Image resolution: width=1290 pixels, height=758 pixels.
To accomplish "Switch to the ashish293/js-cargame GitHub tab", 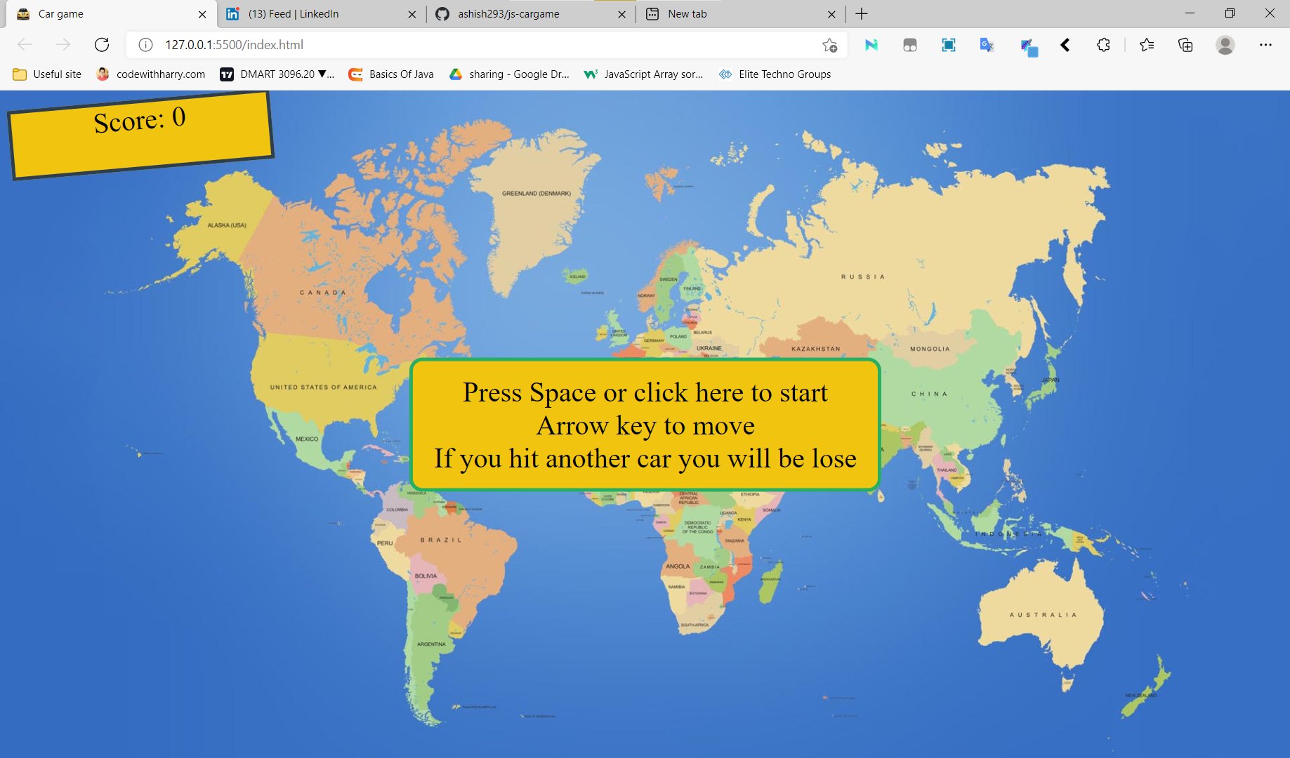I will click(530, 14).
